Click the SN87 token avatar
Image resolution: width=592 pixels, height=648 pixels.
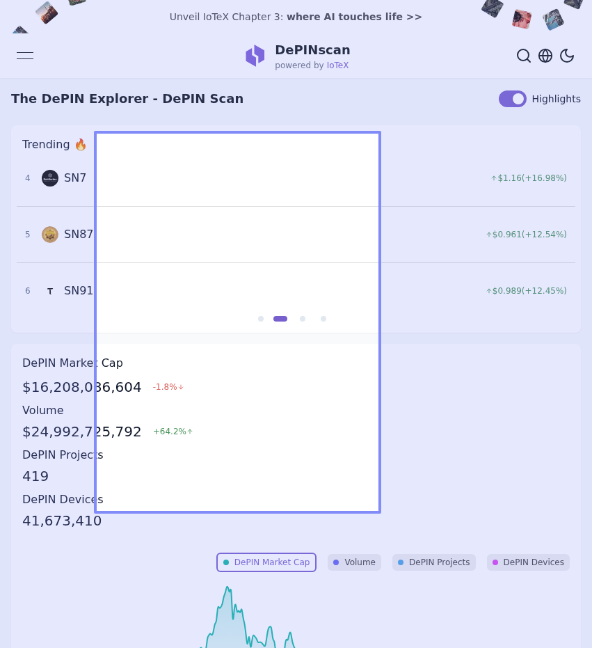50,235
